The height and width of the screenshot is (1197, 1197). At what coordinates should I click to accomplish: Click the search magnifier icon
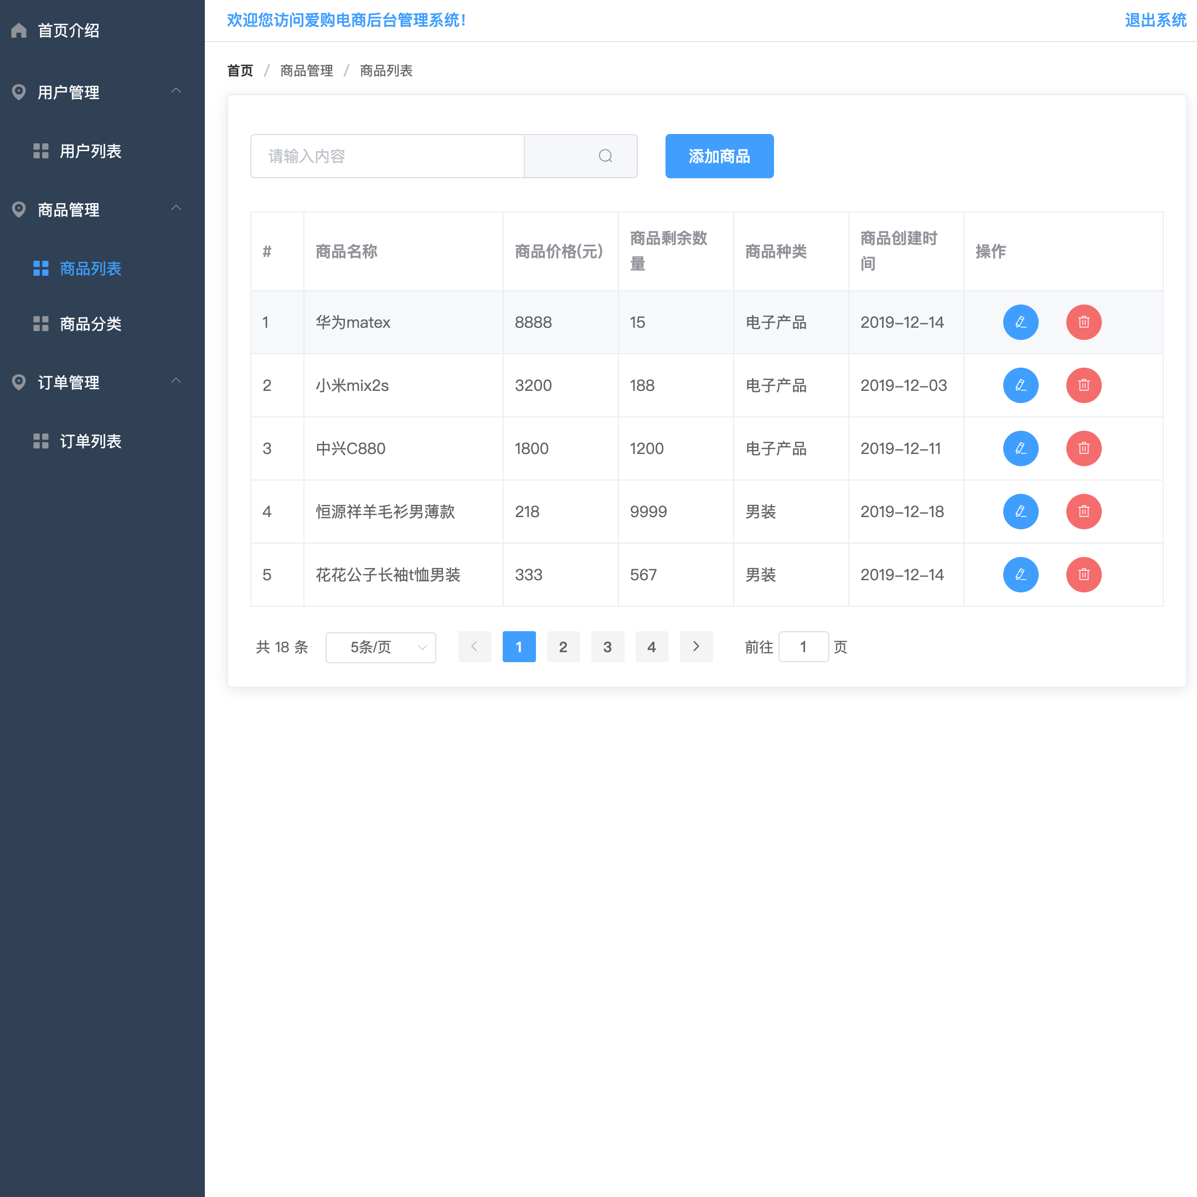[605, 156]
